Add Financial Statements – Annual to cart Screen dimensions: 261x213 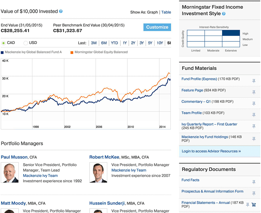tap(254, 205)
